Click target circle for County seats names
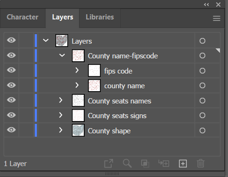Screen dimensions: 228x177 [202, 101]
